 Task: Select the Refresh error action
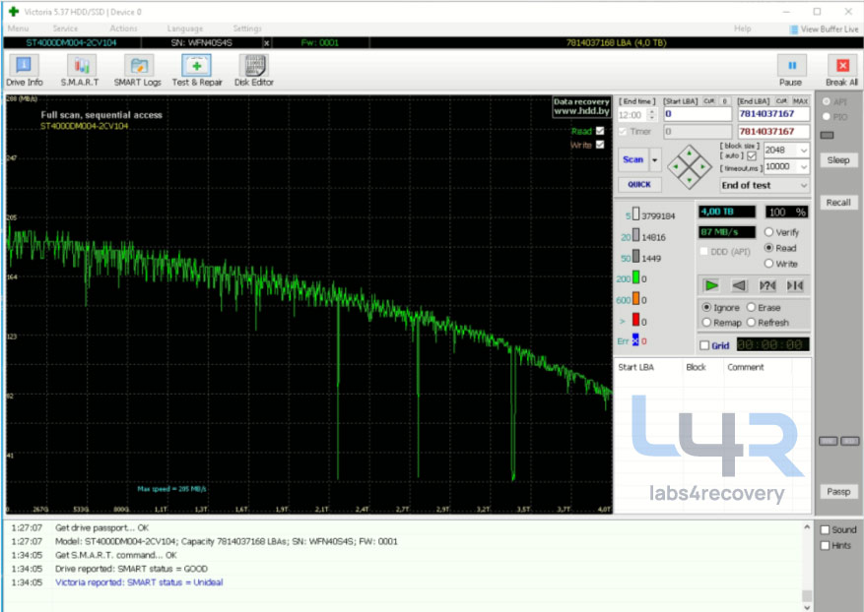tap(751, 323)
